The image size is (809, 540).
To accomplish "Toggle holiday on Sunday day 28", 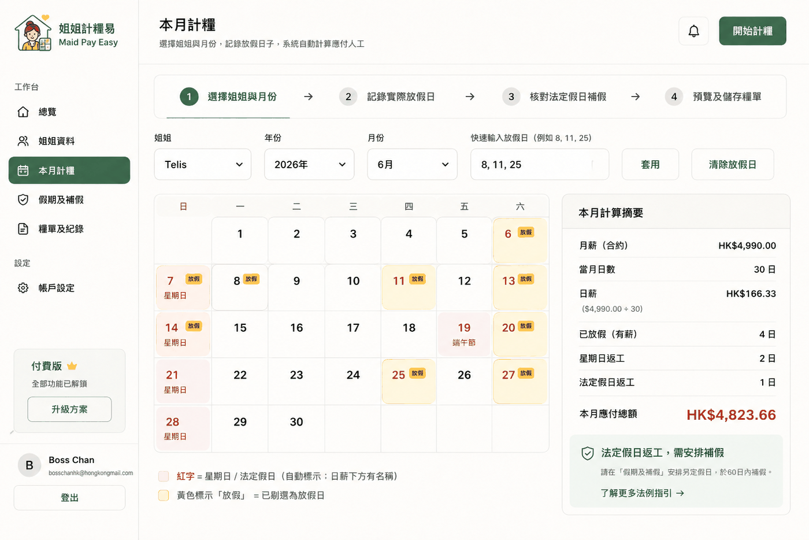I will pyautogui.click(x=183, y=428).
